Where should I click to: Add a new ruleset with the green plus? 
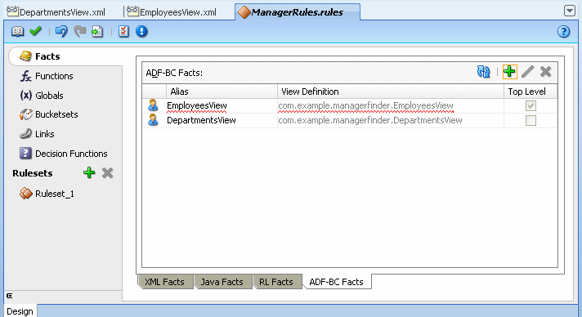pos(89,172)
